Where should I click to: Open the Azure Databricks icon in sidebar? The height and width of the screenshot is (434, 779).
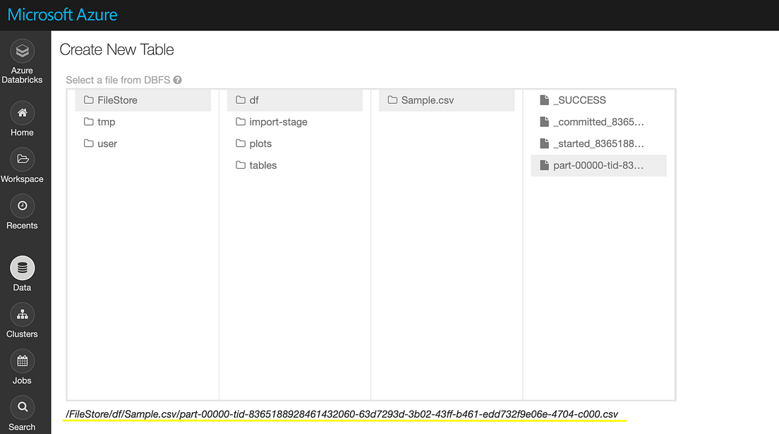click(22, 51)
